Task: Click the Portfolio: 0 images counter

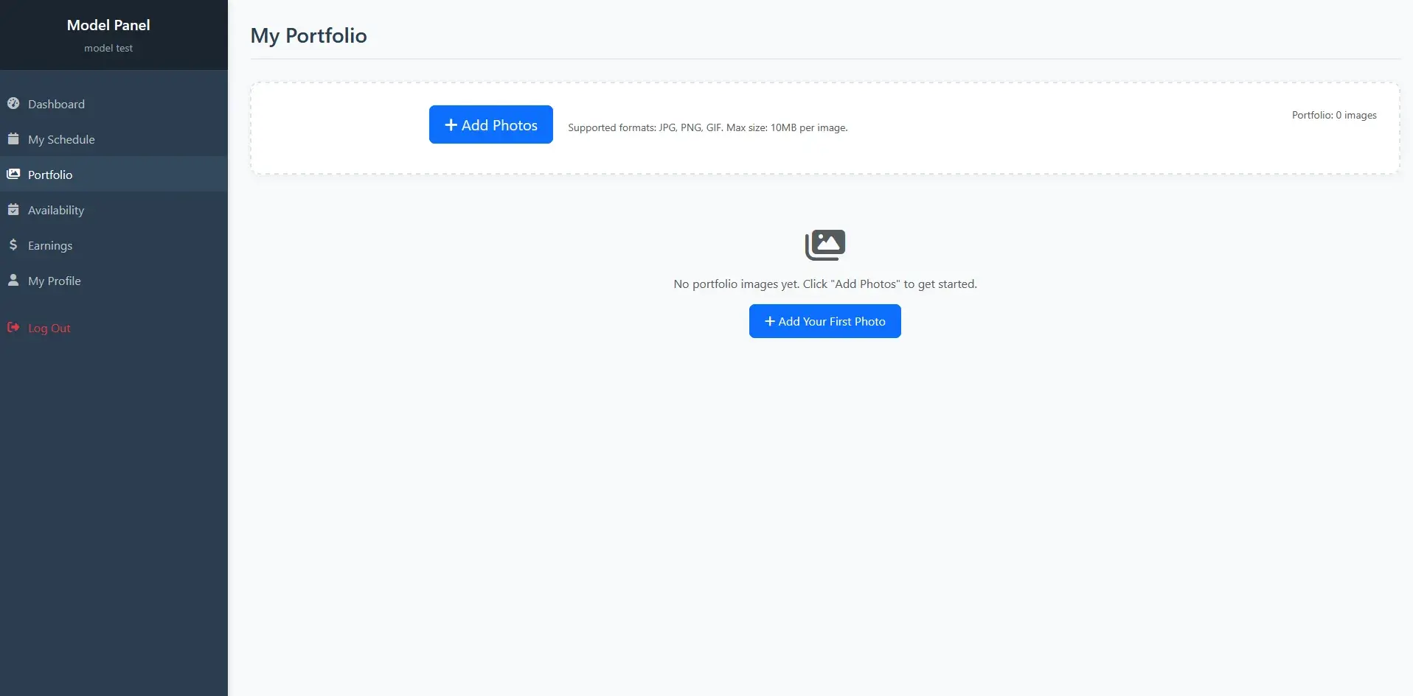Action: coord(1333,116)
